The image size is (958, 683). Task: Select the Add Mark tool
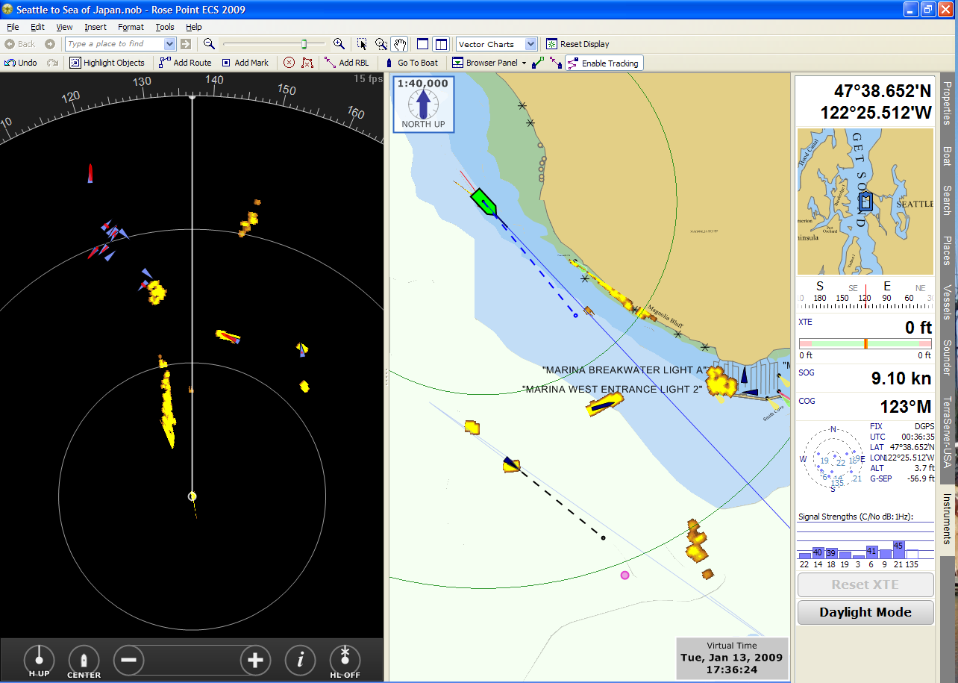(x=245, y=63)
